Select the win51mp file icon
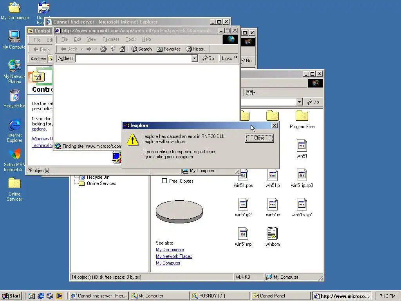The image size is (401, 301). pos(243,237)
